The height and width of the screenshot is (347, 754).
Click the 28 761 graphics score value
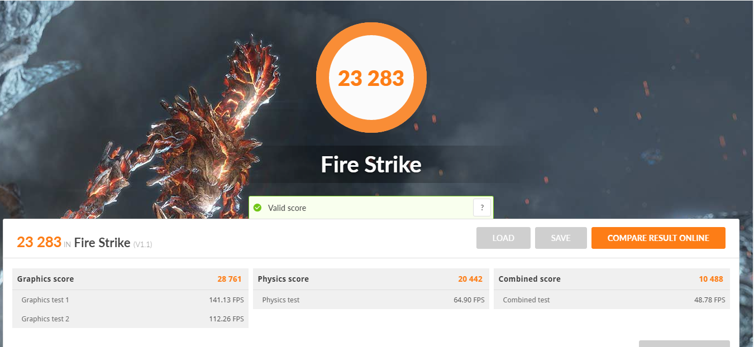coord(230,279)
